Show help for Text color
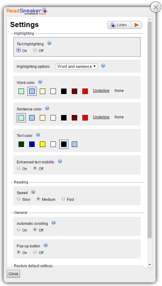162x286 pixels. [x=38, y=134]
